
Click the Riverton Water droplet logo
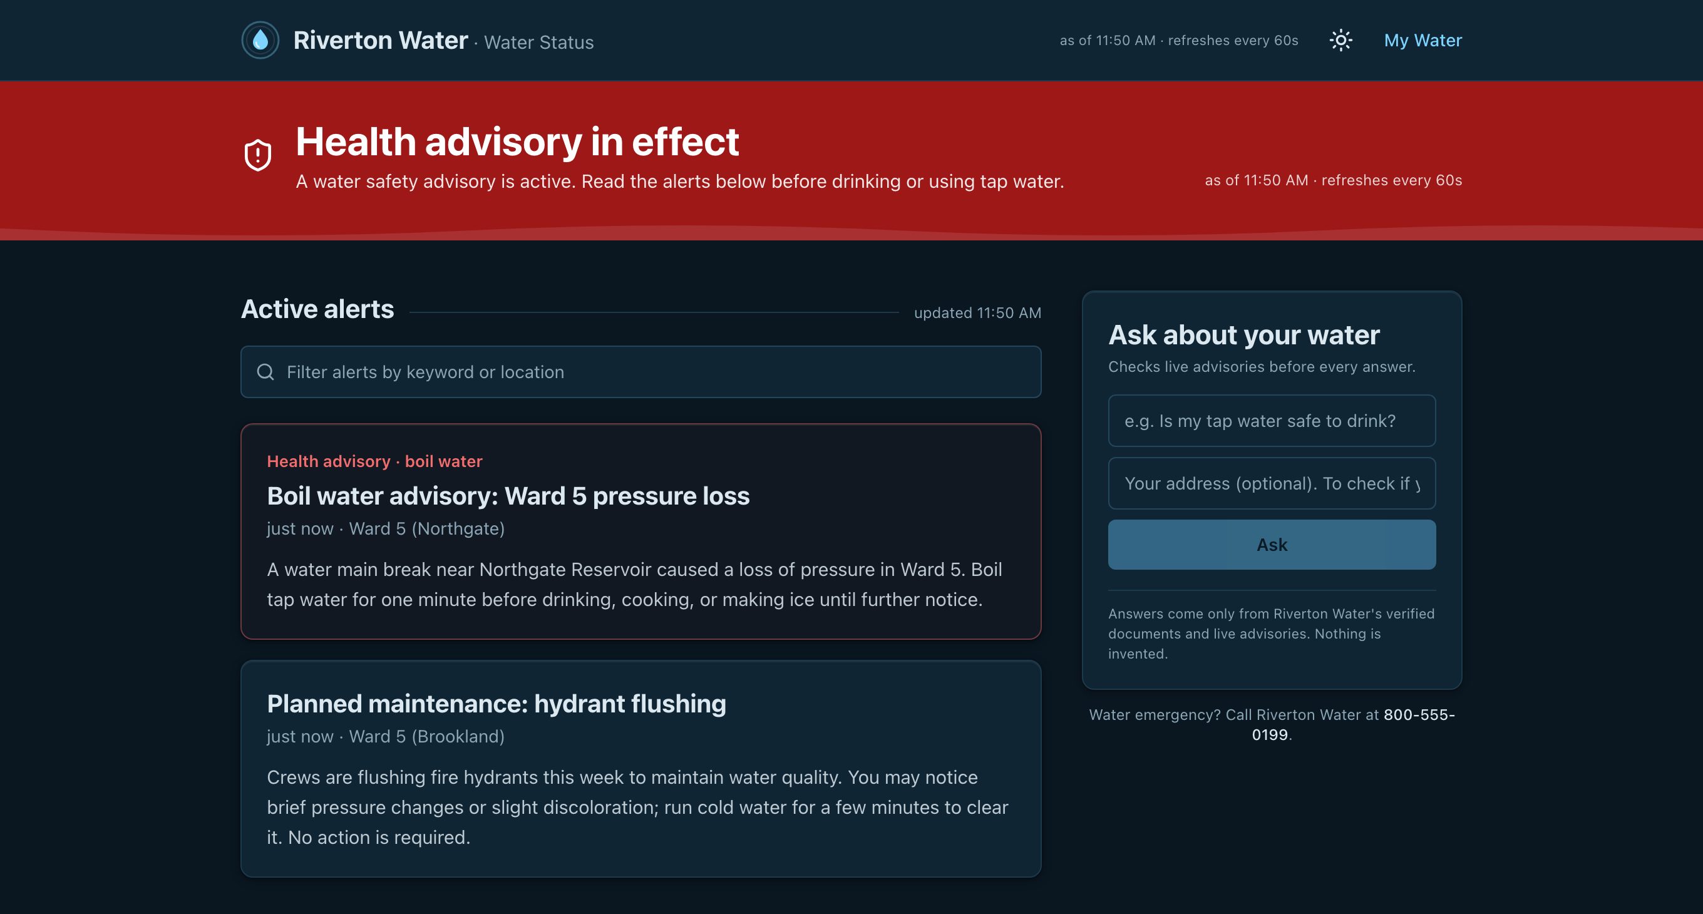coord(260,40)
